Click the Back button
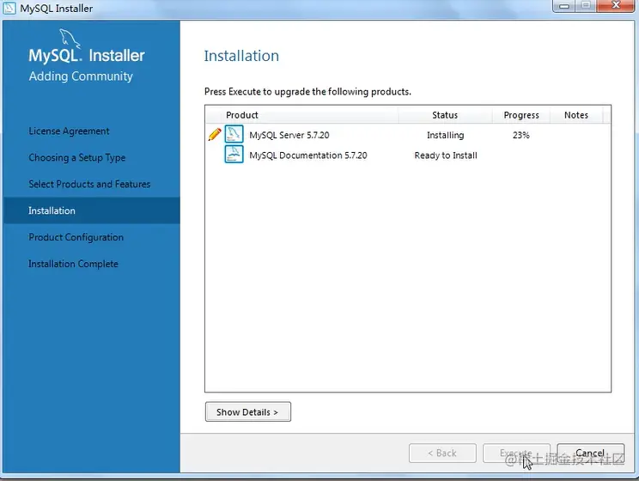 point(442,453)
